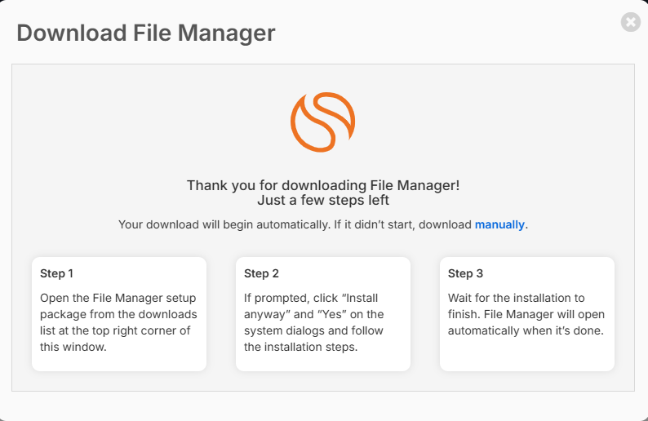
Task: Select the Download File Manager title
Action: click(x=146, y=33)
